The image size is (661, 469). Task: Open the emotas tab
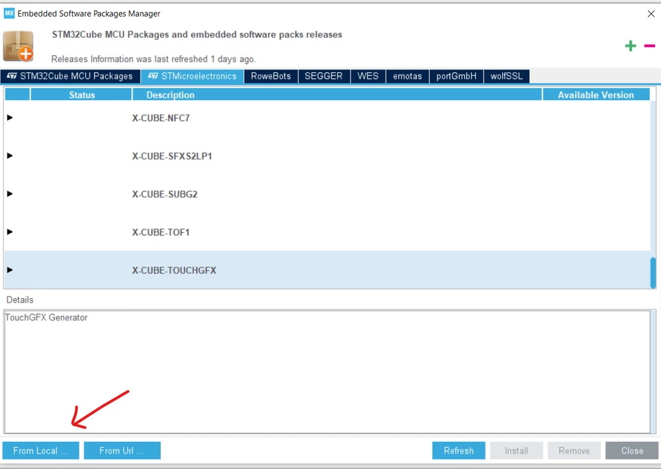point(407,76)
